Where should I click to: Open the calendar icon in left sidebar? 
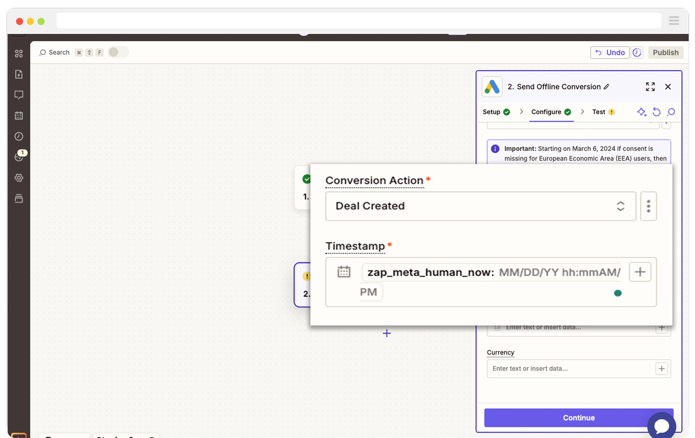coord(19,116)
